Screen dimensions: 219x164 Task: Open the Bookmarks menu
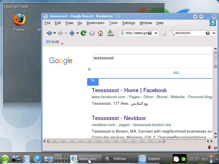(95, 23)
